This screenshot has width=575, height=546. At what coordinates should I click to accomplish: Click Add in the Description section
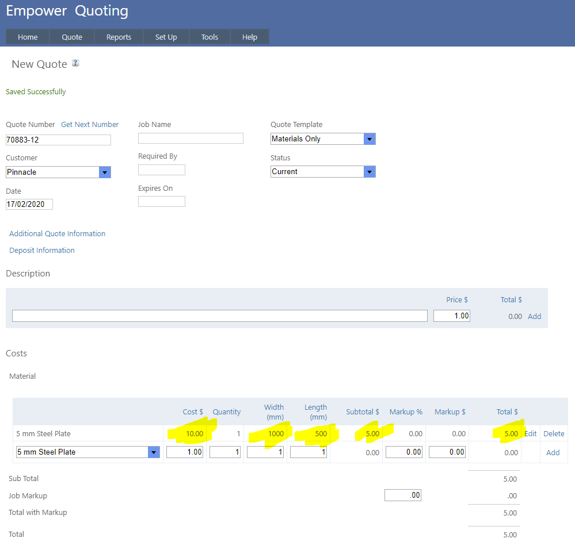[x=534, y=316]
